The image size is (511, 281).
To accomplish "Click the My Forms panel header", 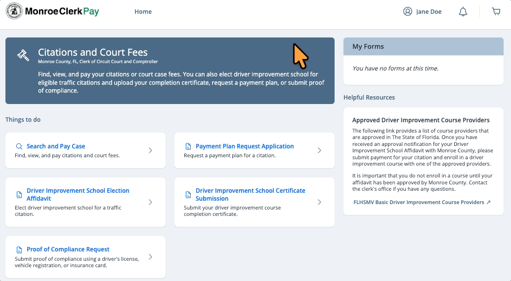I will tap(423, 46).
